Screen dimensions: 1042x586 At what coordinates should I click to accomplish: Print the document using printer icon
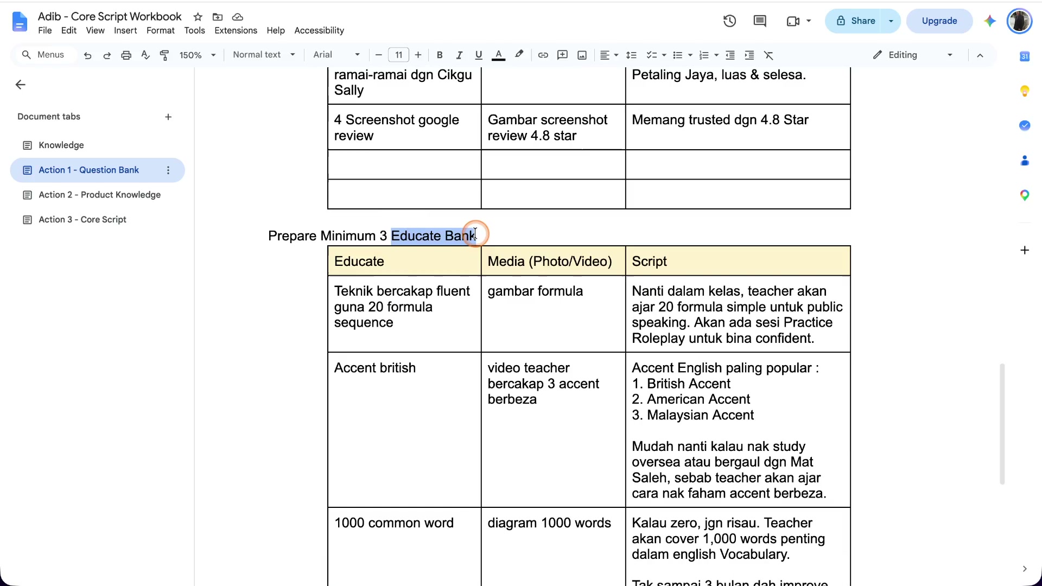click(x=126, y=55)
